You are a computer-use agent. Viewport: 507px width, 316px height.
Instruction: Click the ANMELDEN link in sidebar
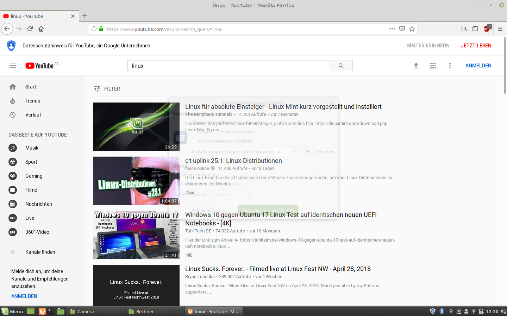(x=24, y=296)
